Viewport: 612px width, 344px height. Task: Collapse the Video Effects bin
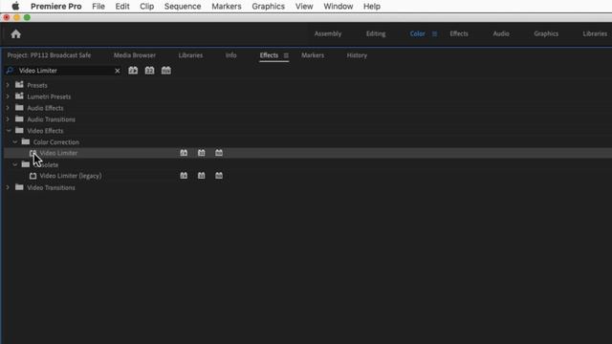click(x=9, y=131)
